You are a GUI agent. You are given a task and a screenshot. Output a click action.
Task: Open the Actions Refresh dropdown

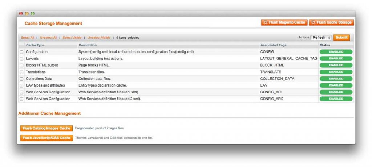point(321,37)
